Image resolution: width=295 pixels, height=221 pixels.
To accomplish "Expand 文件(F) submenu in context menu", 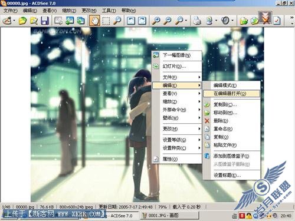I will tap(177, 77).
